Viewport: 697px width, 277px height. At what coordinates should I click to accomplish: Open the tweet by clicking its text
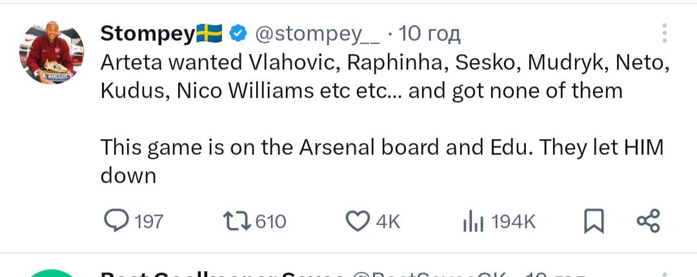(381, 90)
